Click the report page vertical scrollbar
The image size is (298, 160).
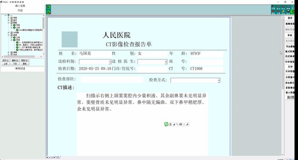pyautogui.click(x=283, y=86)
